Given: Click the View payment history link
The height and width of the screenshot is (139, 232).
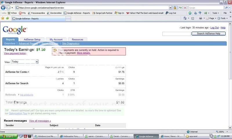Looking at the screenshot, I should pos(15,53).
